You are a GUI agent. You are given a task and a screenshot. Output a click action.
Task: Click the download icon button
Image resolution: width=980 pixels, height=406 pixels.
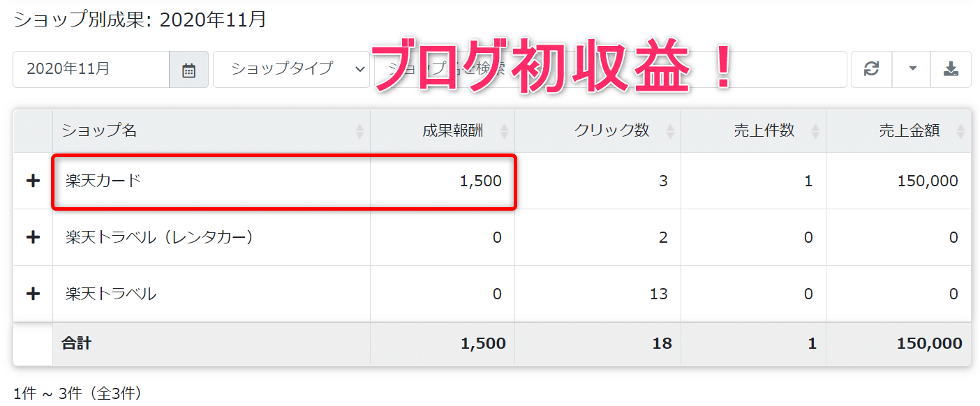coord(951,69)
